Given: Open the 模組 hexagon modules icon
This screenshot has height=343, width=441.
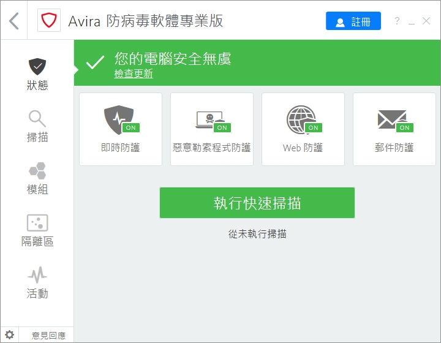Looking at the screenshot, I should (37, 170).
